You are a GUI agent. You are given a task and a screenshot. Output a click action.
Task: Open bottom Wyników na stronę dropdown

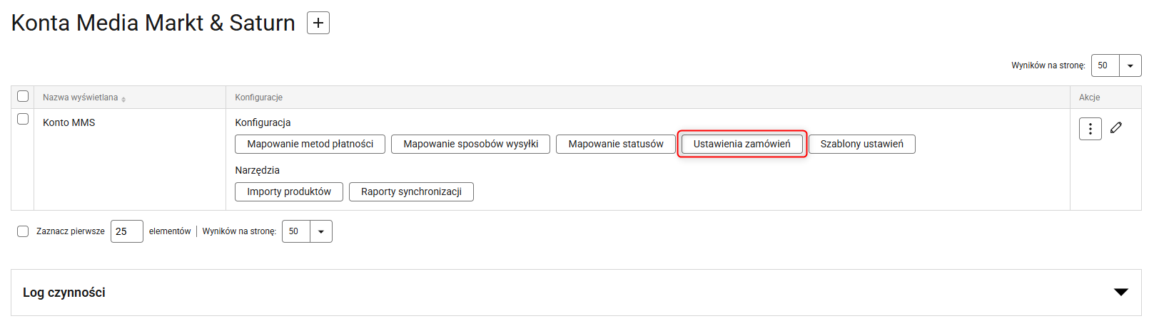click(x=307, y=231)
